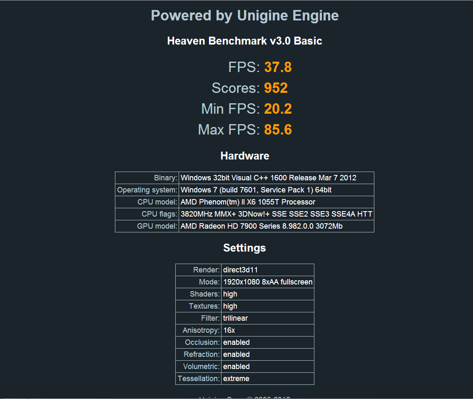473x399 pixels.
Task: Click the 'Mode:' settings label
Action: pyautogui.click(x=209, y=282)
